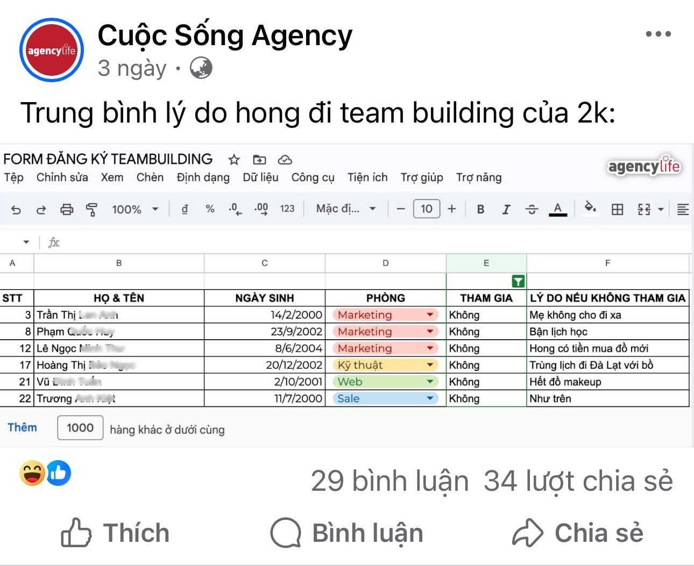
Task: Click the Thêm rows link
Action: [x=22, y=427]
